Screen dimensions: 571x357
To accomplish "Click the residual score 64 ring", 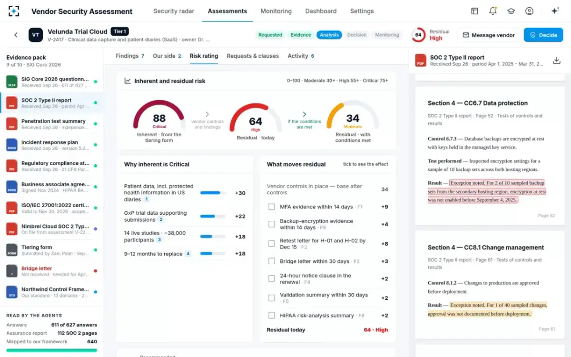I will [418, 35].
